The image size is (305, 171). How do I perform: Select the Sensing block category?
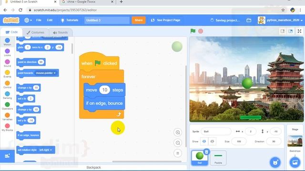click(8, 95)
